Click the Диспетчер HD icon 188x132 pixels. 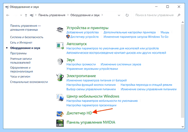click(x=60, y=114)
